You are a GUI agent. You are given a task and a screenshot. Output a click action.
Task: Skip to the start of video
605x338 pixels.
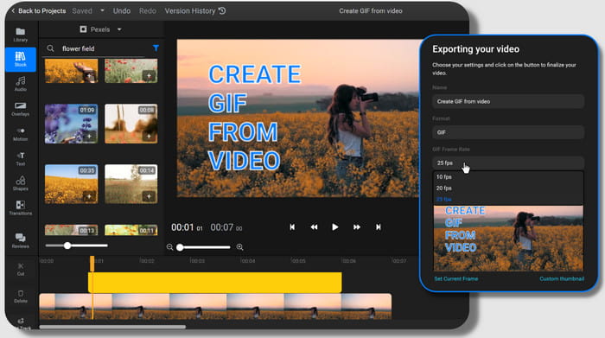(292, 227)
